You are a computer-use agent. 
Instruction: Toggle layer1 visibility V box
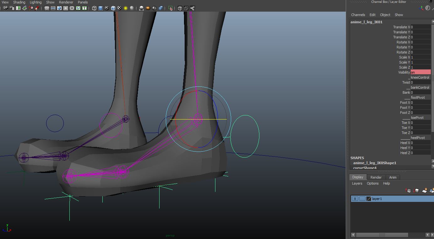[355, 199]
